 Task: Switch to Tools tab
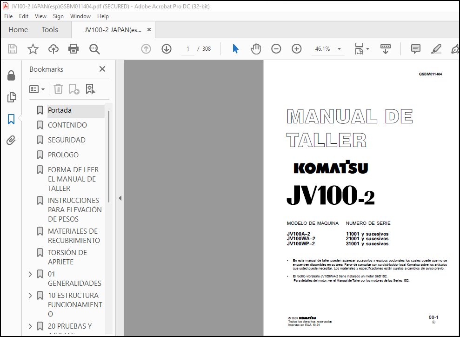(50, 30)
